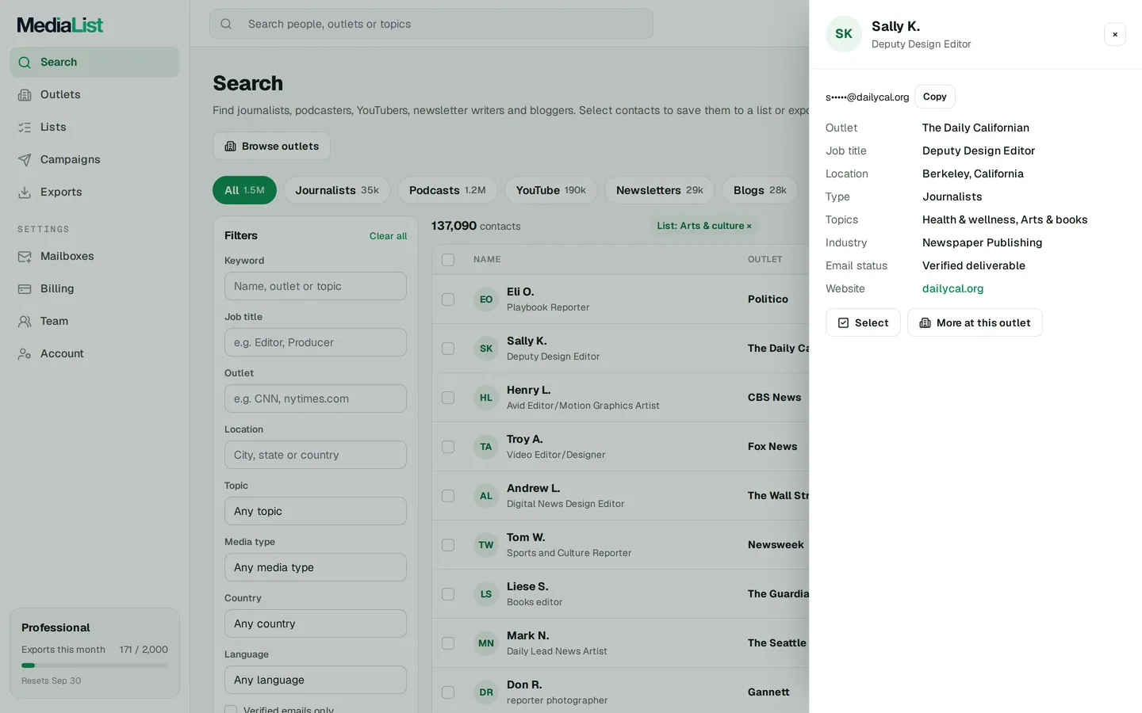Click the TA avatar for Troy A.
This screenshot has height=713, width=1142.
coord(486,447)
